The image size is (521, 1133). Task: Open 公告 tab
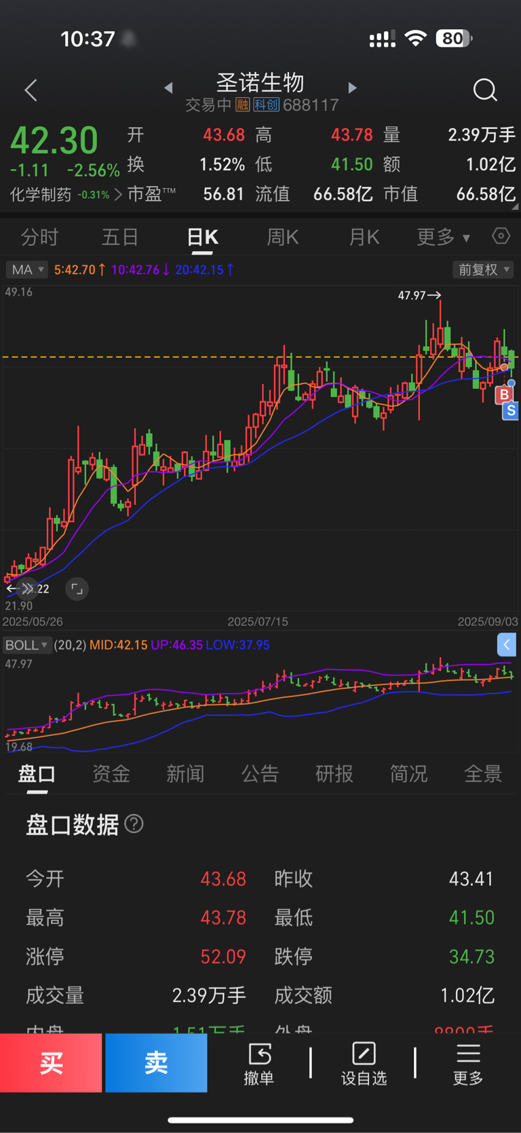point(260,774)
